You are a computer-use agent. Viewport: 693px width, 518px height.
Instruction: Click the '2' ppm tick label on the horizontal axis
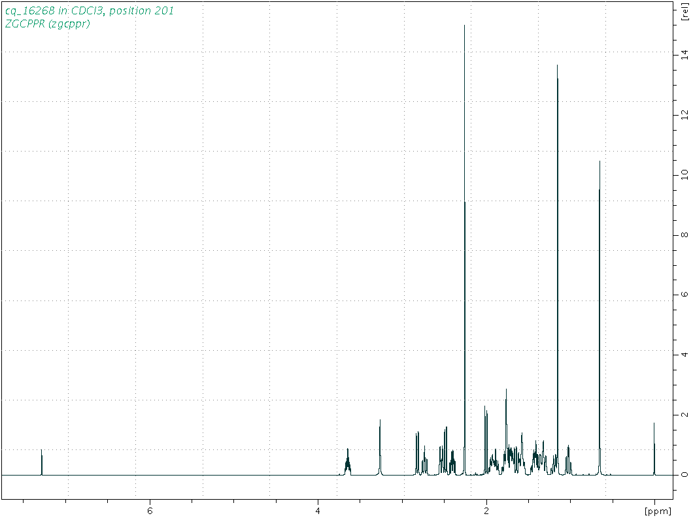(x=486, y=511)
